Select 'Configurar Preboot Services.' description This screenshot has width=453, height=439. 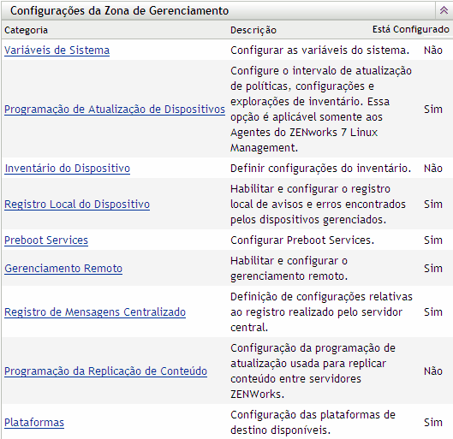(302, 240)
